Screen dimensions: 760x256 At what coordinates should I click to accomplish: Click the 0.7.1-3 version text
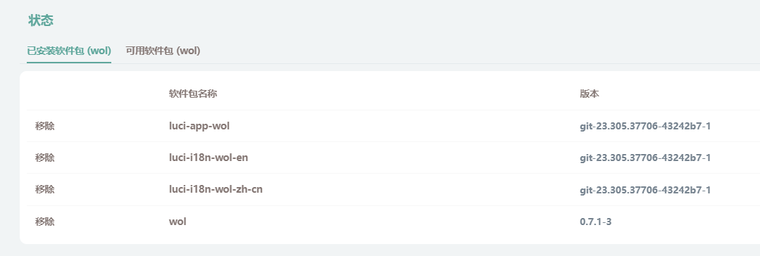(x=595, y=222)
